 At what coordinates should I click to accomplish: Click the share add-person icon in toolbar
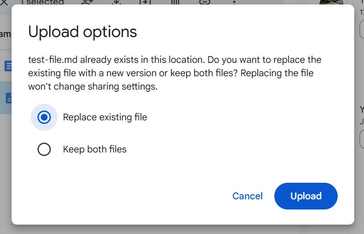pyautogui.click(x=87, y=2)
